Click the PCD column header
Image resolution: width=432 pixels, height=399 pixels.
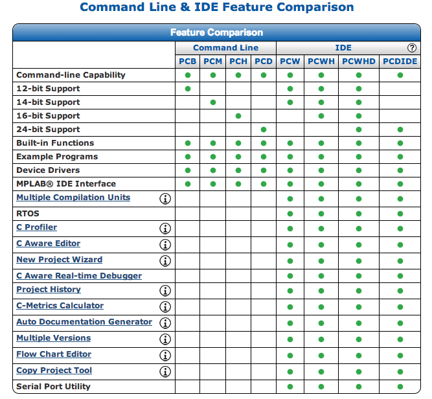264,62
